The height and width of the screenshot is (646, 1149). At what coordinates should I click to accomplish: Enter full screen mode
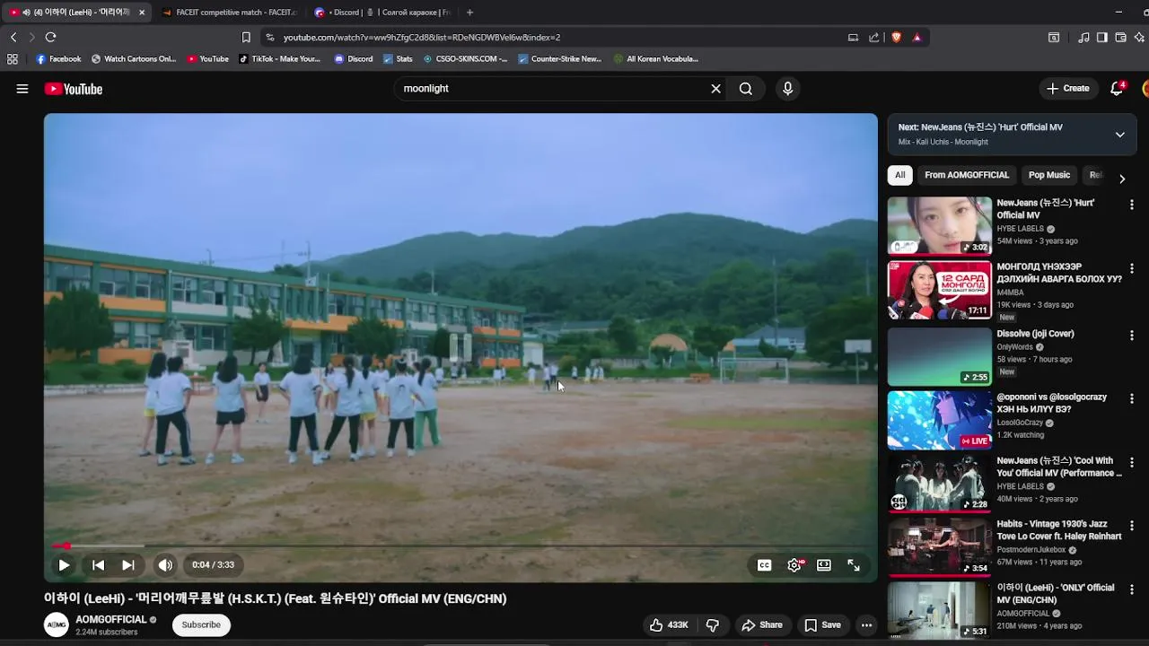[854, 565]
